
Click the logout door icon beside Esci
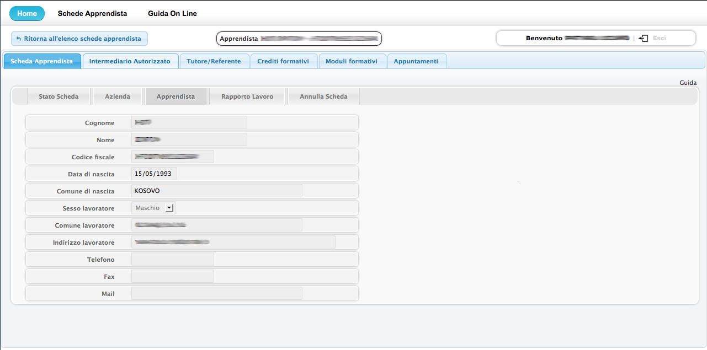(x=643, y=39)
